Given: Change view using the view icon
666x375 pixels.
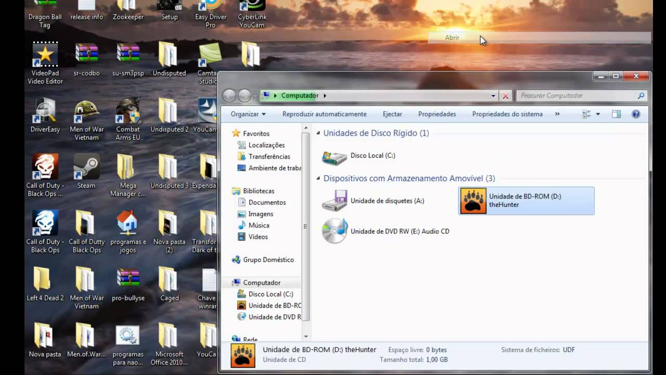Looking at the screenshot, I should (x=586, y=114).
